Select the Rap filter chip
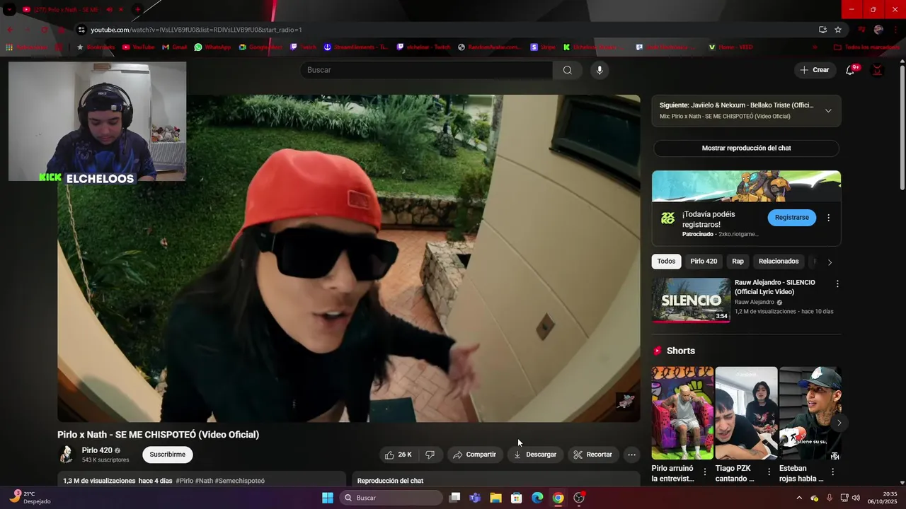906x509 pixels. [738, 262]
